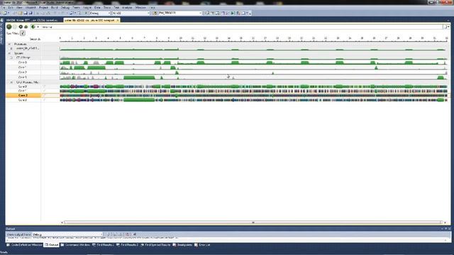Click the large green round report toolbar icon
The width and height of the screenshot is (454, 255).
[x=9, y=27]
